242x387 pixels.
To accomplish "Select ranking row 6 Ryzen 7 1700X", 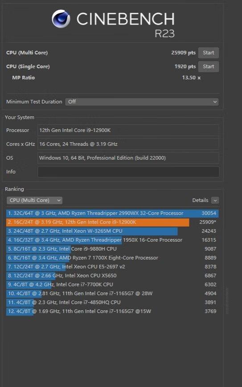I will [112, 258].
